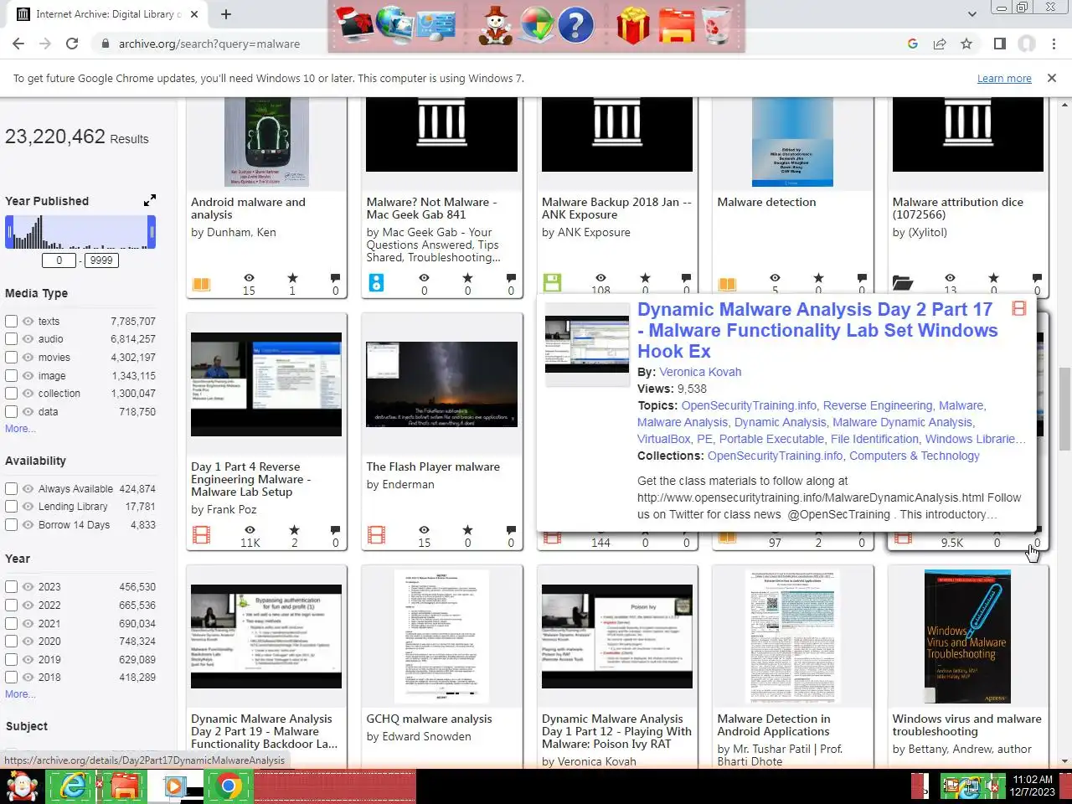Click the red folder icon in top dock
This screenshot has height=804, width=1072.
click(x=676, y=27)
